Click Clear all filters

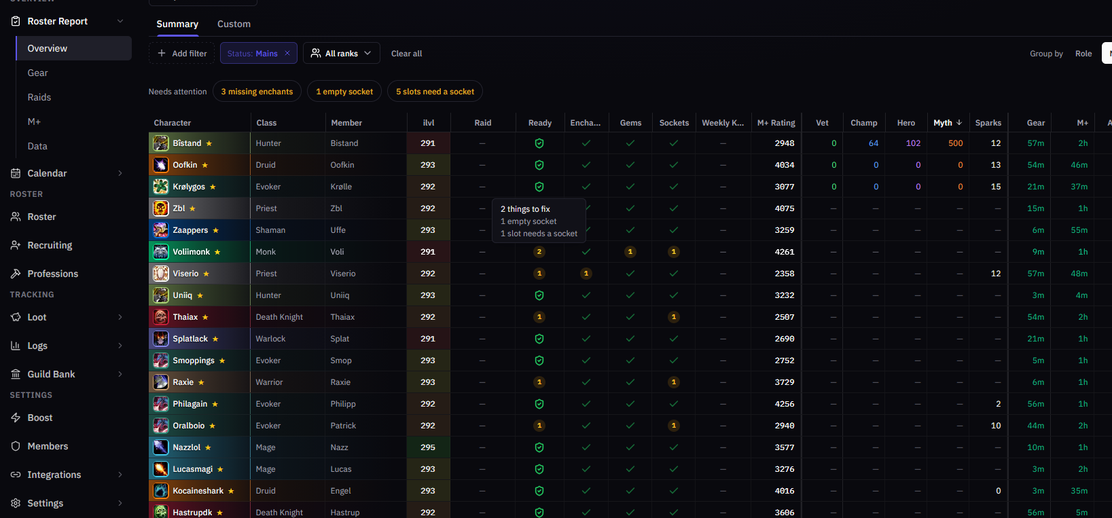point(406,54)
